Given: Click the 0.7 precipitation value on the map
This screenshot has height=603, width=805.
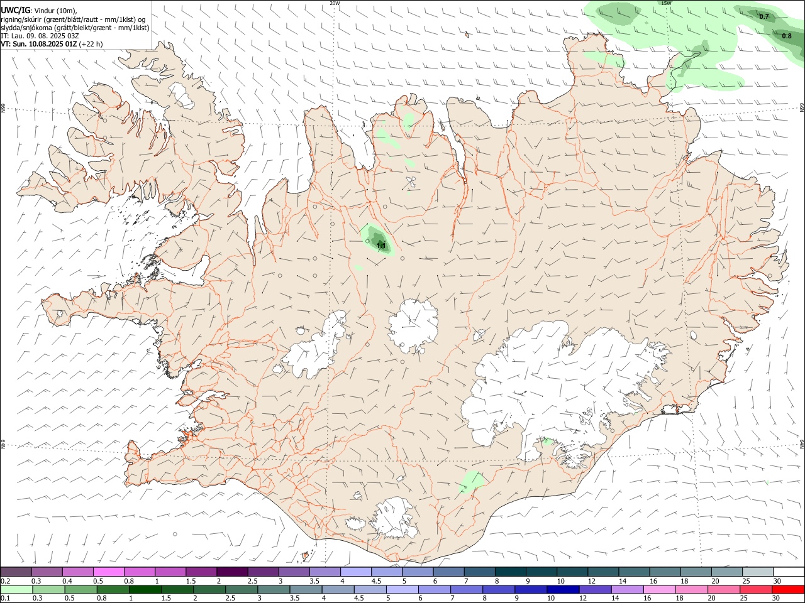Looking at the screenshot, I should click(x=764, y=17).
